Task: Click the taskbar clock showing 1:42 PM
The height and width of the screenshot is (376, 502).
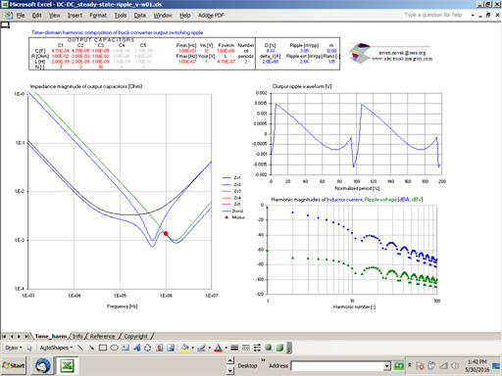Action: pos(477,365)
